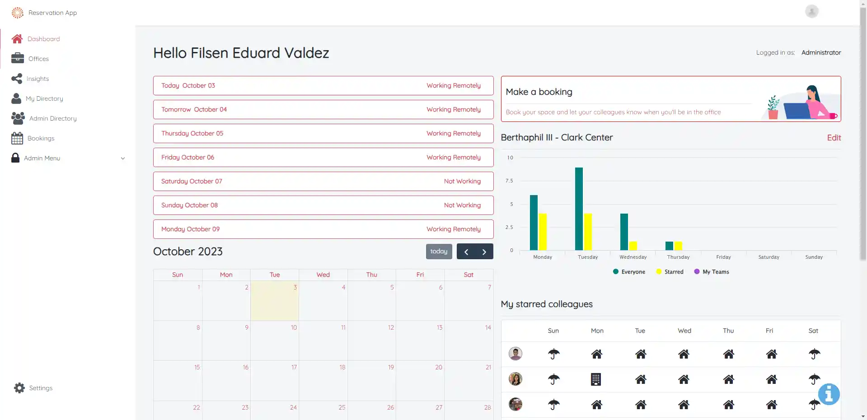The image size is (867, 420).
Task: Select October 12 in the calendar grid
Action: (372, 341)
